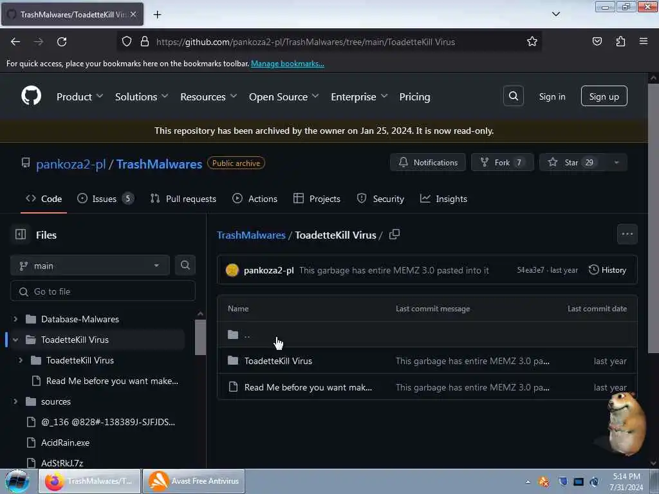Open the Firefox hamburger menu
Screen dimensions: 659x494
click(x=643, y=41)
